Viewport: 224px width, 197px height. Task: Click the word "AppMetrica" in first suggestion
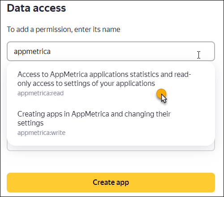(x=69, y=74)
